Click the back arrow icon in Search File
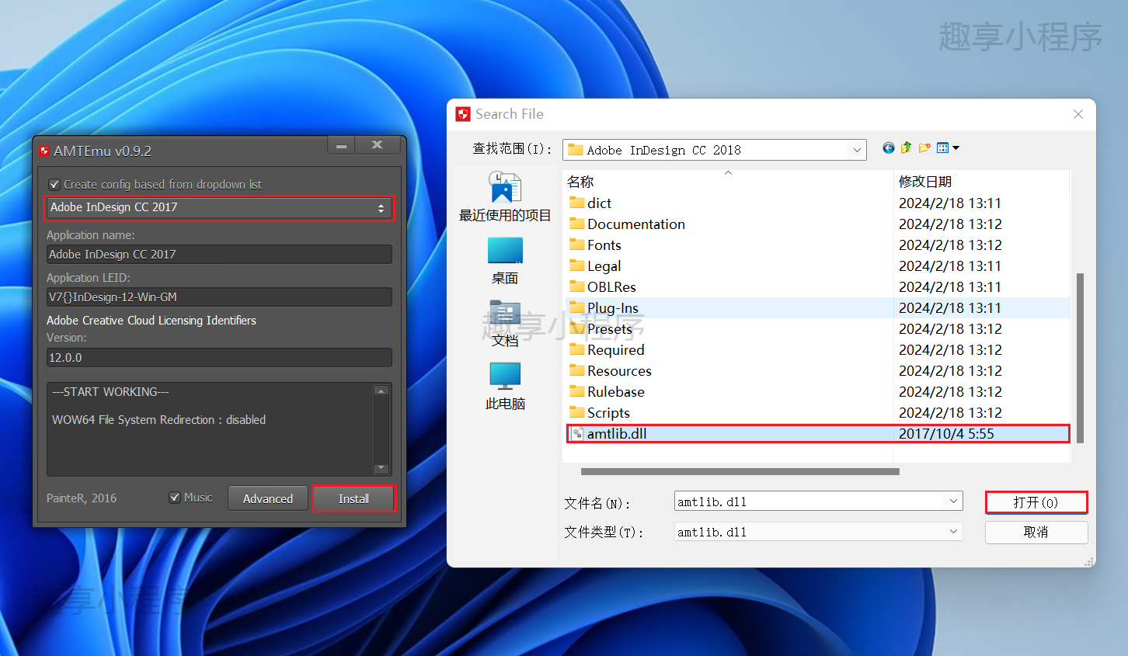The width and height of the screenshot is (1128, 656). pyautogui.click(x=889, y=148)
